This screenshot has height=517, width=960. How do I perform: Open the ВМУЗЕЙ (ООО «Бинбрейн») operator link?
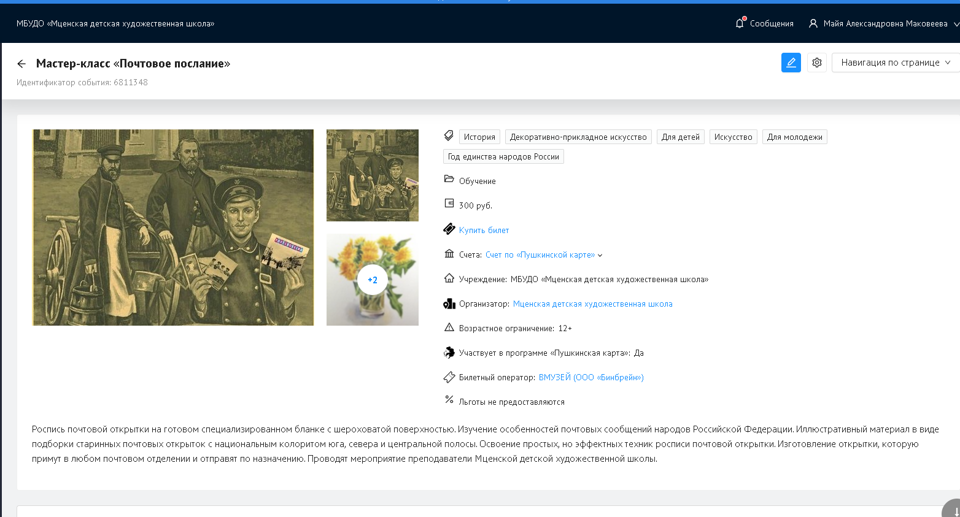[x=590, y=378]
